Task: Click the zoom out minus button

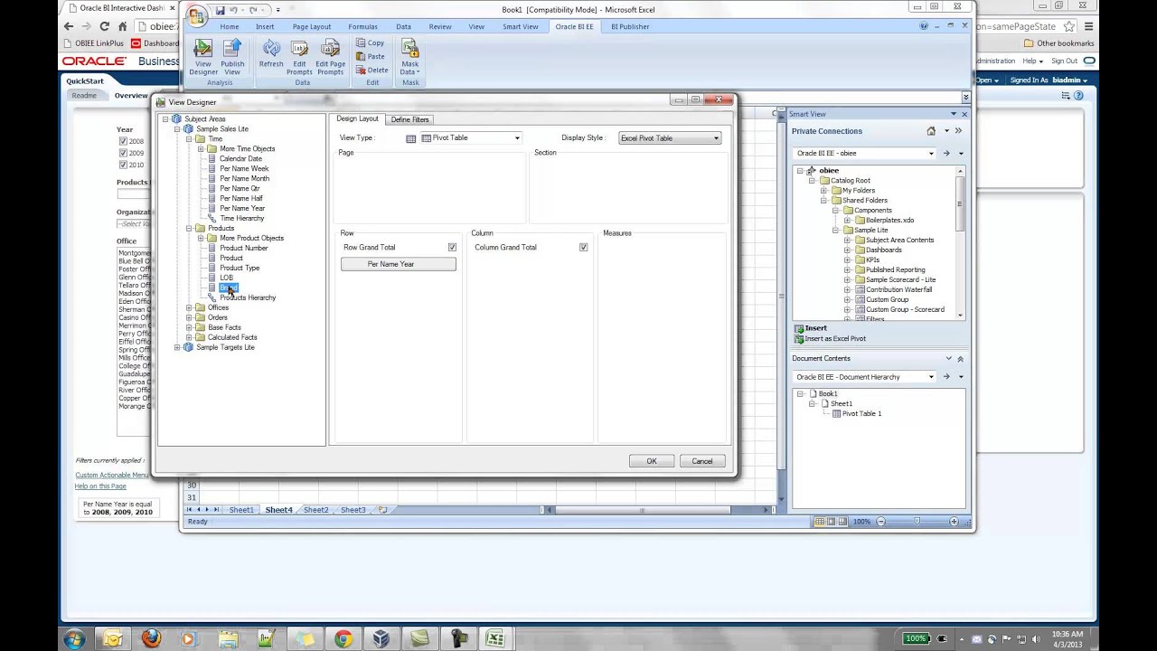Action: (880, 522)
